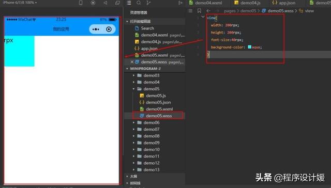Expand the demo03 folder
The image size is (331, 188).
[x=133, y=75]
